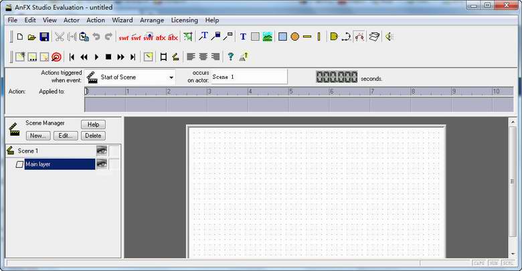Click the blue floppy disk Save icon
522x271 pixels.
[44, 37]
